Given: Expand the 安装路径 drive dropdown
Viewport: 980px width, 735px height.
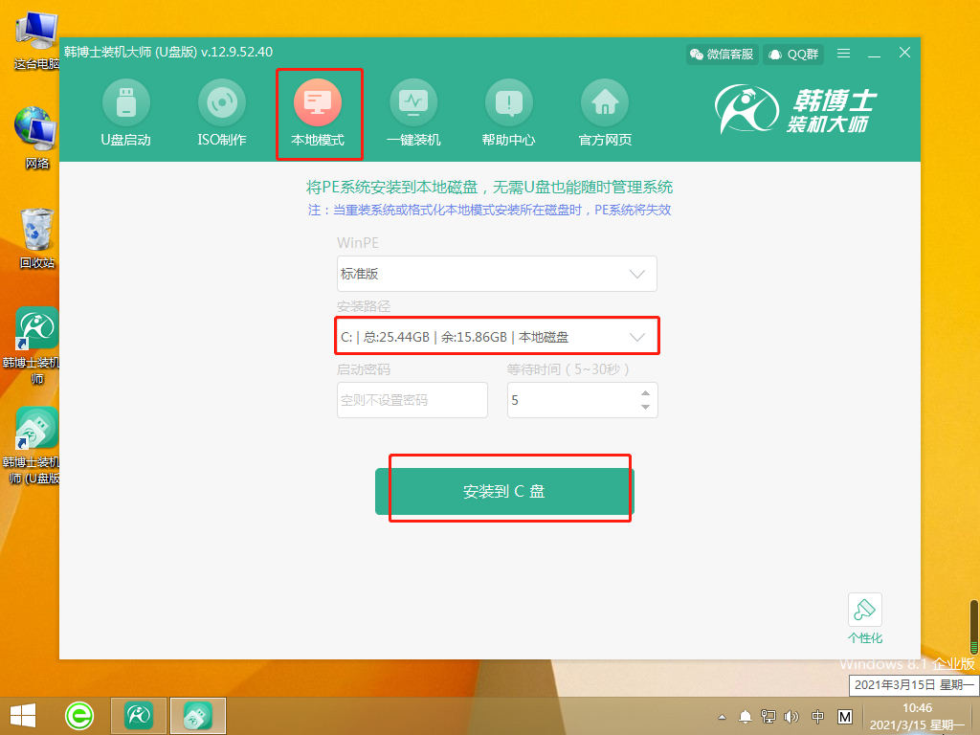Looking at the screenshot, I should pyautogui.click(x=497, y=337).
